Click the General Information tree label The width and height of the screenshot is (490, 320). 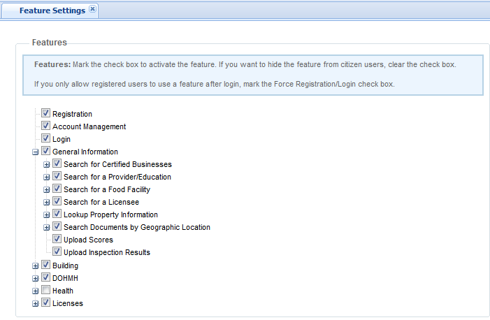85,152
